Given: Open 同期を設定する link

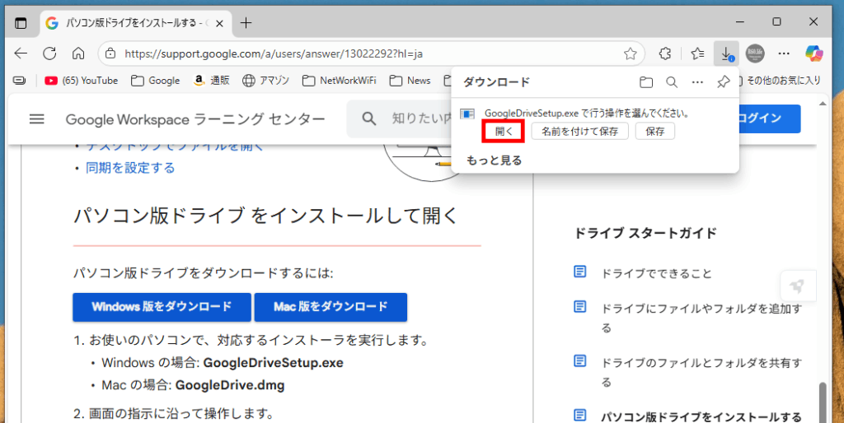Looking at the screenshot, I should [130, 168].
